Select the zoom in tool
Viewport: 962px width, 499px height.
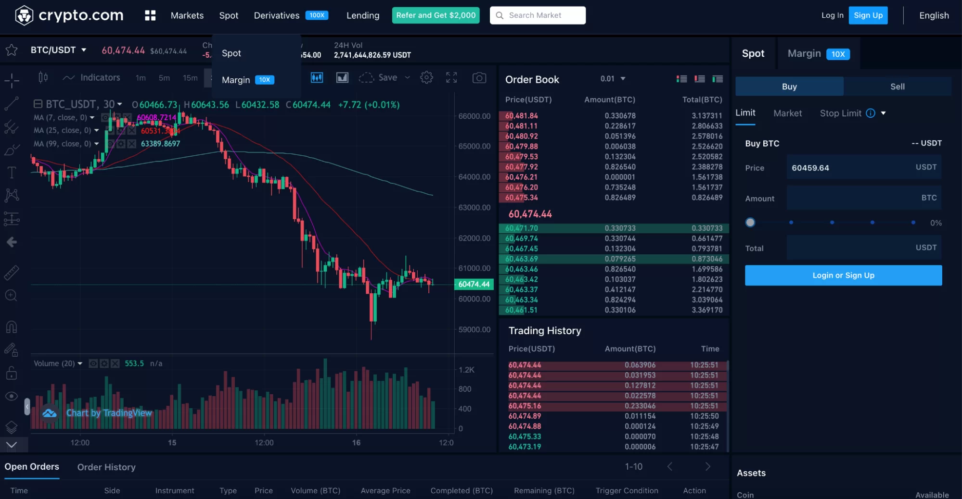pos(12,295)
